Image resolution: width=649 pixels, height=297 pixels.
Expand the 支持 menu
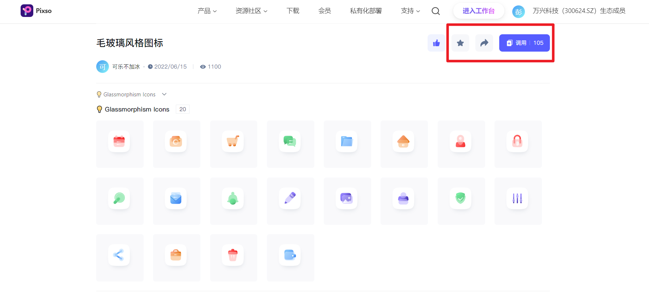pos(410,11)
